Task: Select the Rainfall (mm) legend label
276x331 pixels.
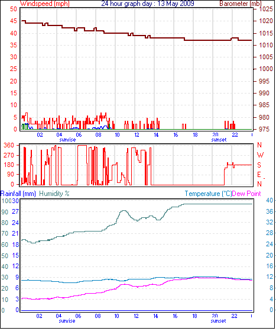Action: 18,194
